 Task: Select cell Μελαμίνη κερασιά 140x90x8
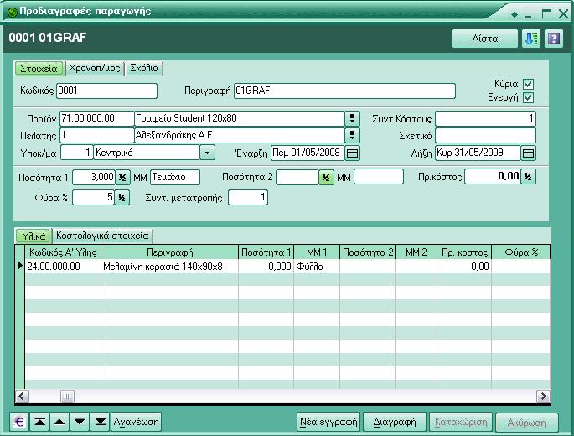click(x=170, y=267)
